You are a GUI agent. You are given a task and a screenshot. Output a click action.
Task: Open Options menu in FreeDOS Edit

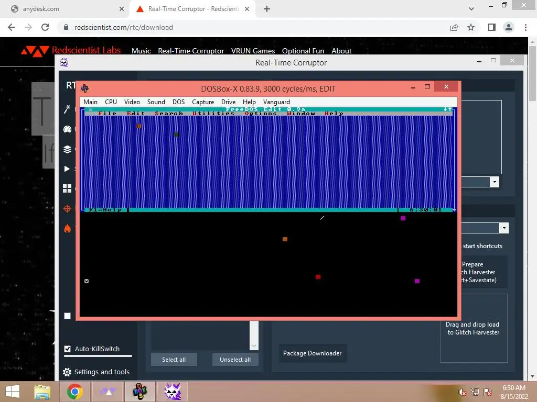coord(261,114)
